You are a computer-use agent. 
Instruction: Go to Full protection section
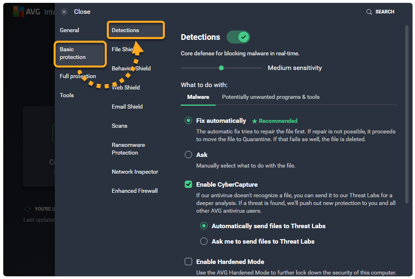point(78,76)
